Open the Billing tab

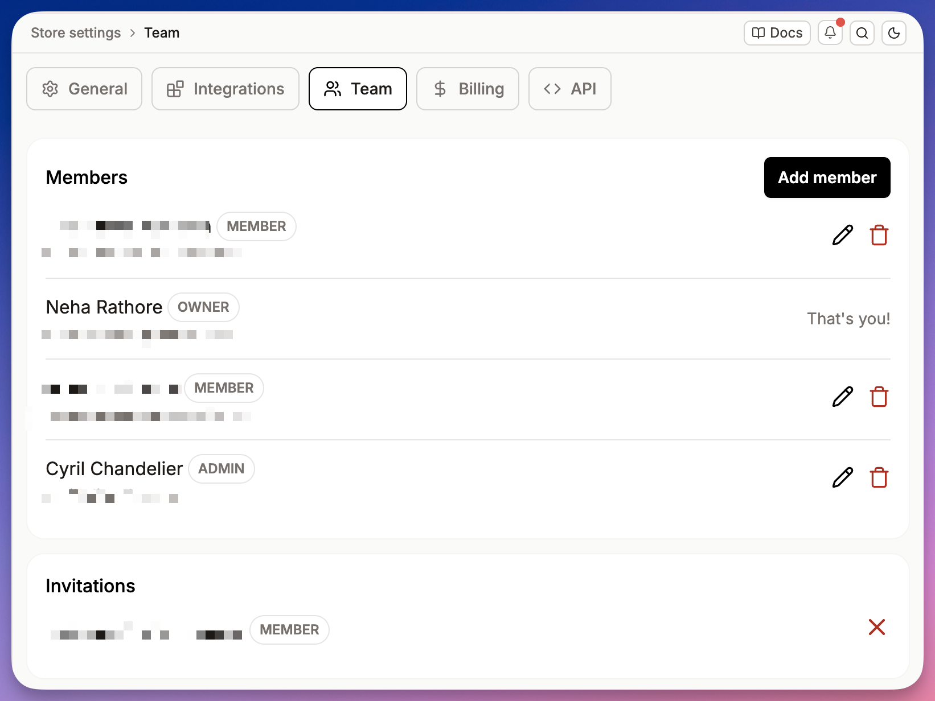pos(467,89)
